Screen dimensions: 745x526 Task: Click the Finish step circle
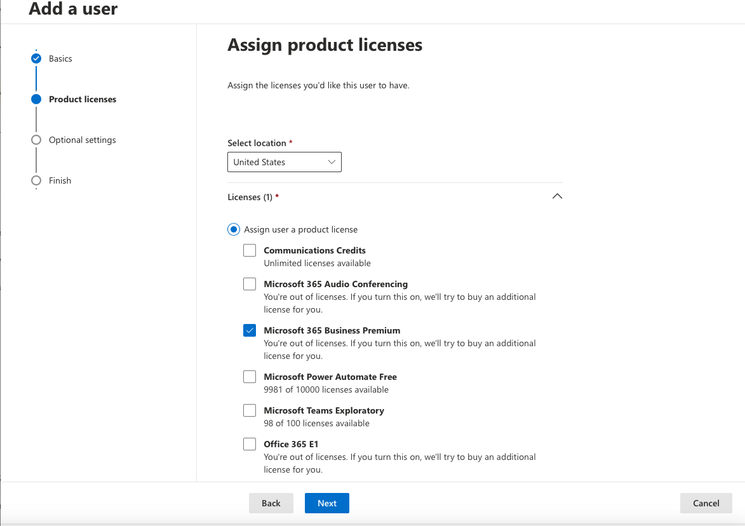[x=36, y=180]
